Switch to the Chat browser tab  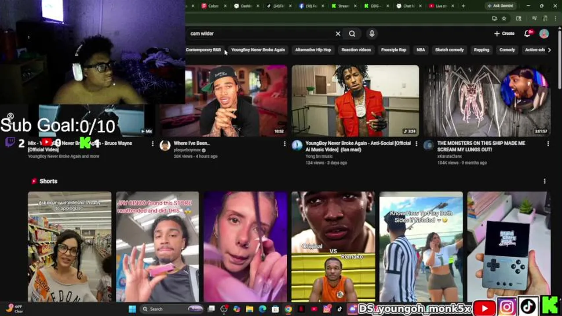[x=409, y=6]
